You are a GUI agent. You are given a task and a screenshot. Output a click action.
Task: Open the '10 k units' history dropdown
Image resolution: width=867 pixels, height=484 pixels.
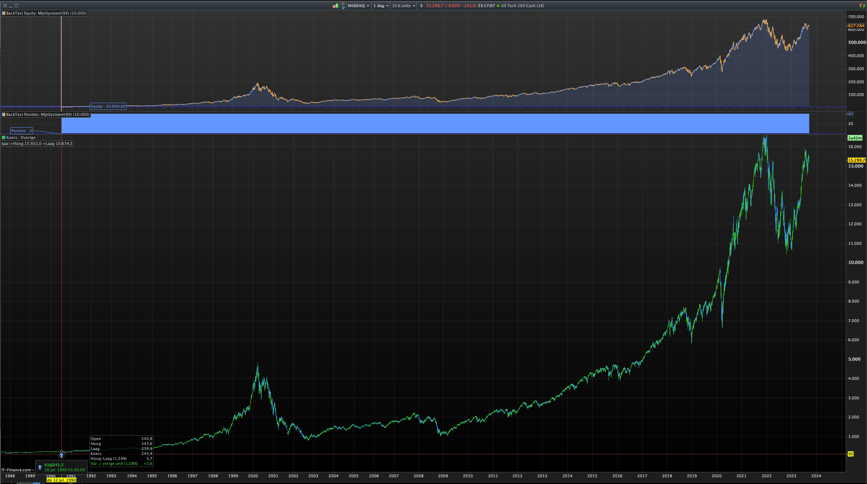click(403, 6)
